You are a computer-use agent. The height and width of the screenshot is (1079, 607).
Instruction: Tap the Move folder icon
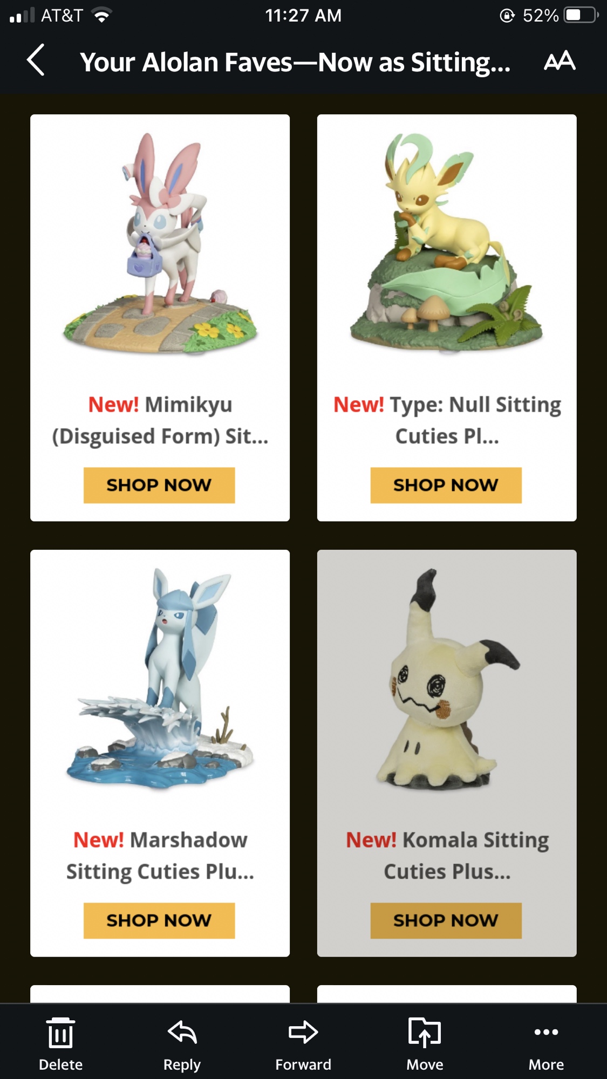pos(425,1032)
